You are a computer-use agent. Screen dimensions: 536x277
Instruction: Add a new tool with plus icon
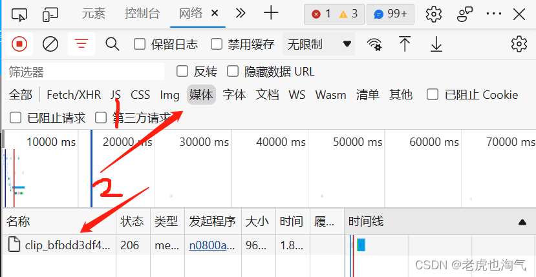coord(271,14)
